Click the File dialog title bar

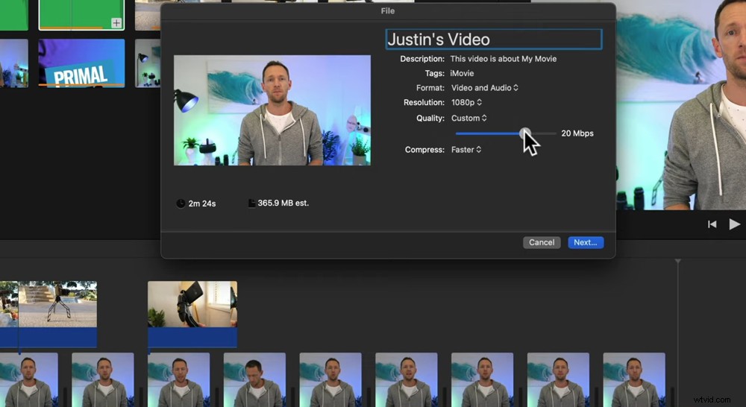pos(388,11)
